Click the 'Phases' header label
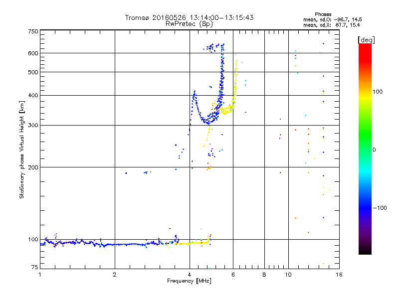This screenshot has width=399, height=299. tap(323, 14)
